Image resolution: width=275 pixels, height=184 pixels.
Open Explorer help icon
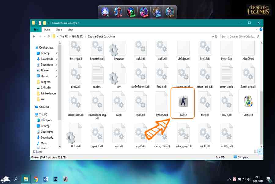coord(261,29)
